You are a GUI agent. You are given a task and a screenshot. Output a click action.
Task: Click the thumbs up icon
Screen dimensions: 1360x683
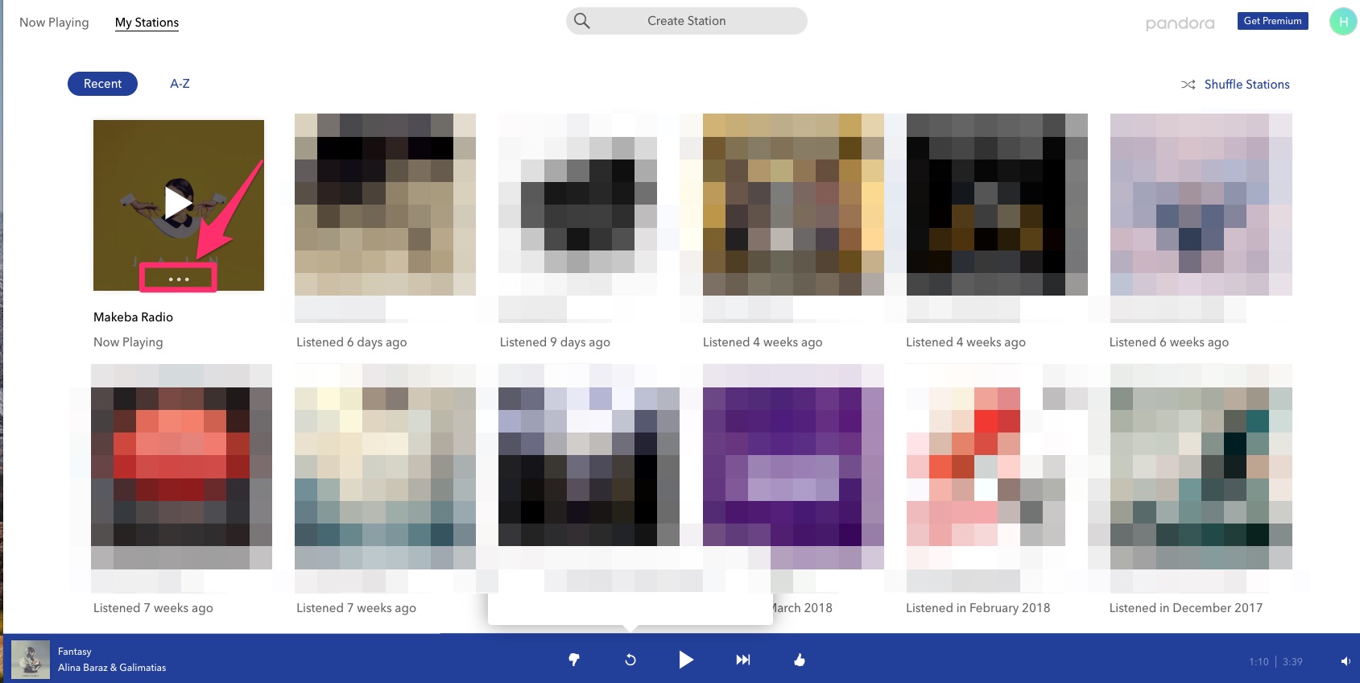click(799, 660)
